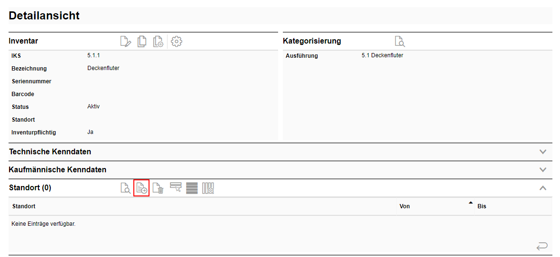Click the IKS value 5.1.1

[93, 55]
